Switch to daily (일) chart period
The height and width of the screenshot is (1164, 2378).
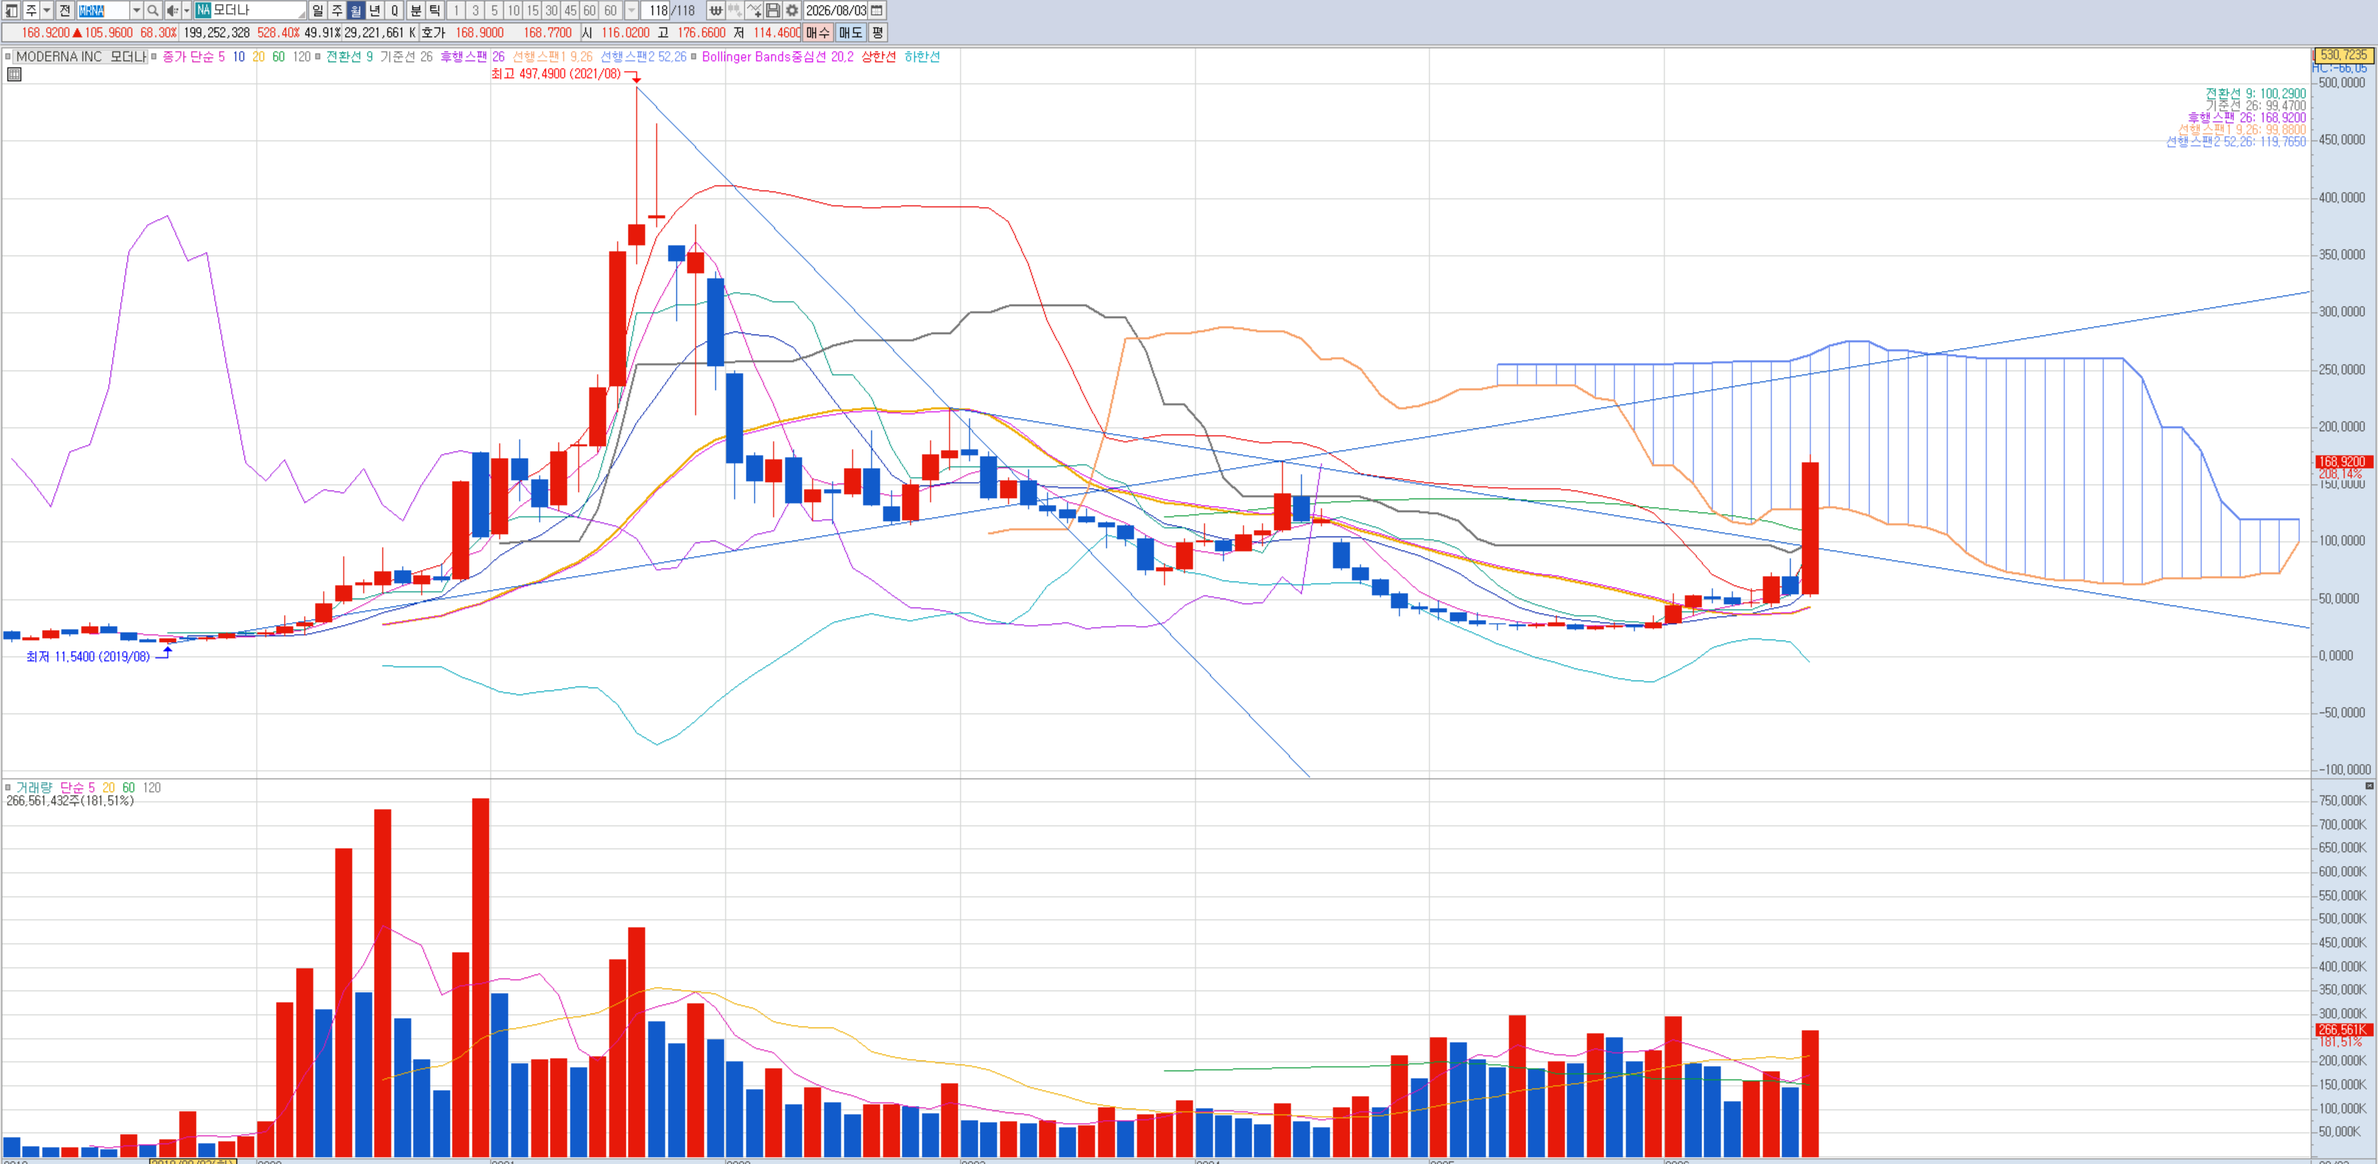pyautogui.click(x=317, y=10)
